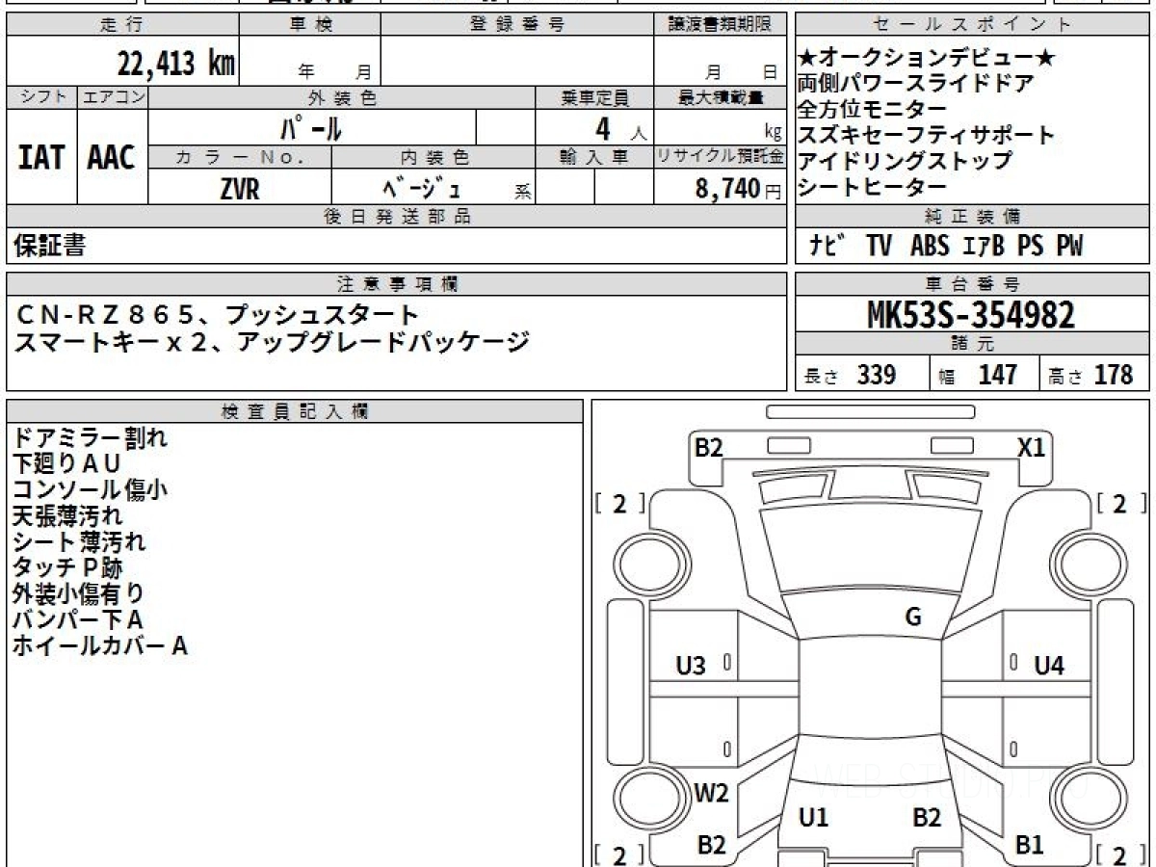Image resolution: width=1156 pixels, height=867 pixels.
Task: Click the recycle deposit 8,740円
Action: coord(739,190)
